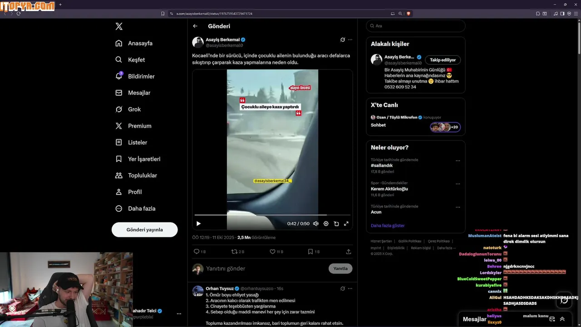581x327 pixels.
Task: Open Yer İşaretleri bookmarks
Action: click(x=138, y=159)
